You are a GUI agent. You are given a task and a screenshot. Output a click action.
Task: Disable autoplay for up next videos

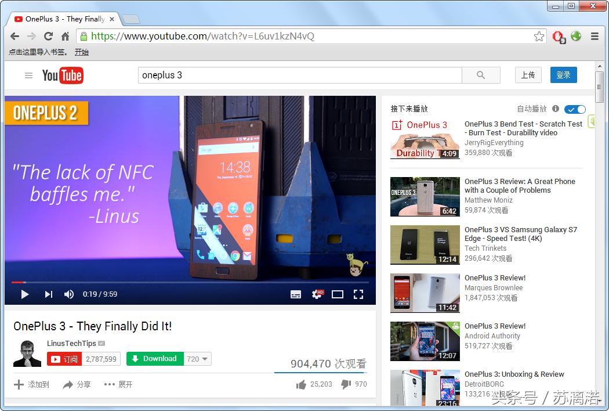tap(575, 109)
